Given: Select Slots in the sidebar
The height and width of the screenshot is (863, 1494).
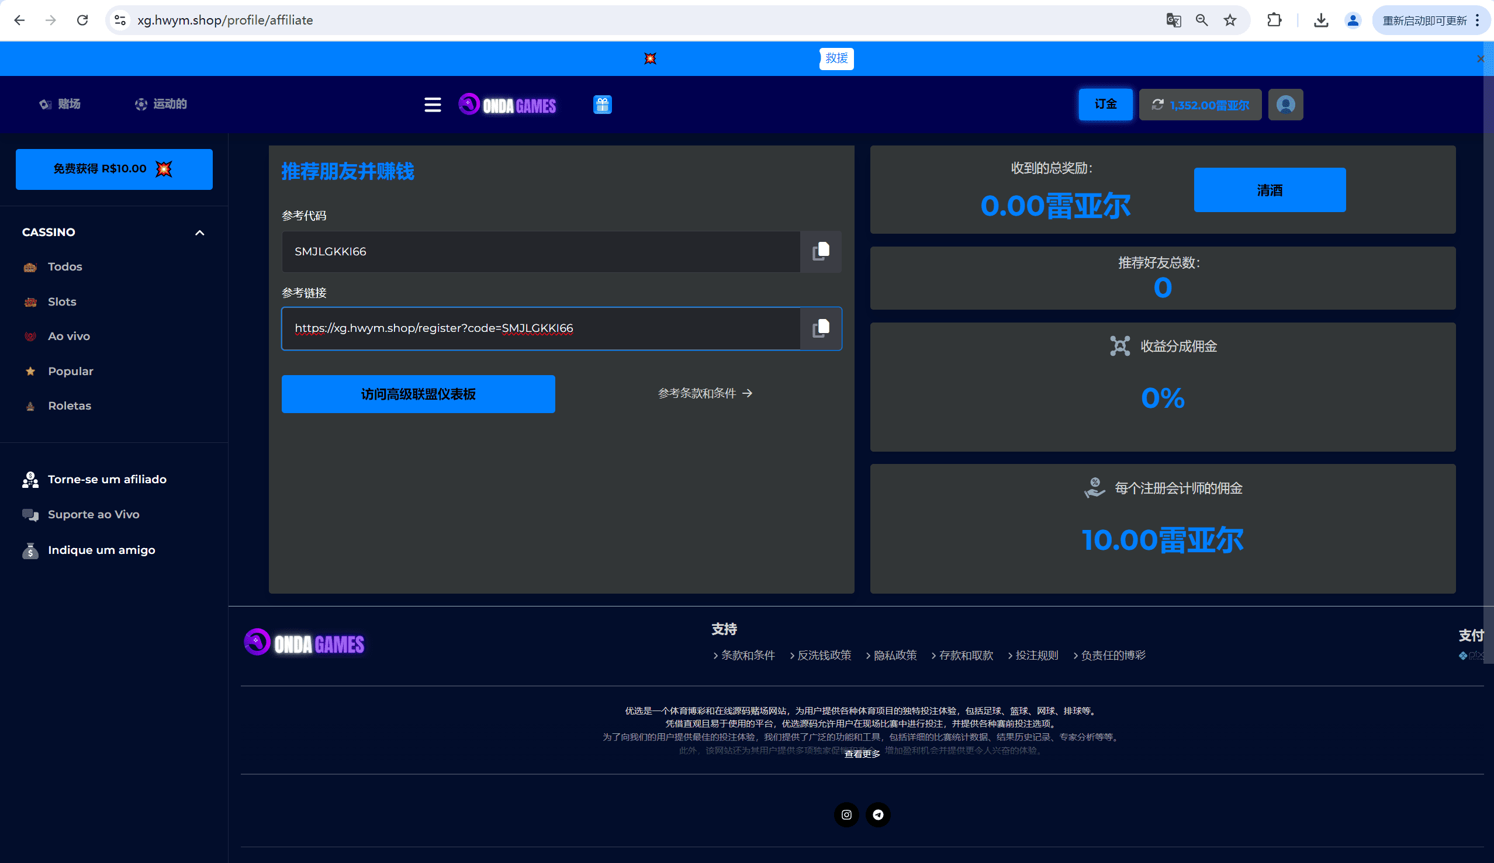Looking at the screenshot, I should (61, 301).
